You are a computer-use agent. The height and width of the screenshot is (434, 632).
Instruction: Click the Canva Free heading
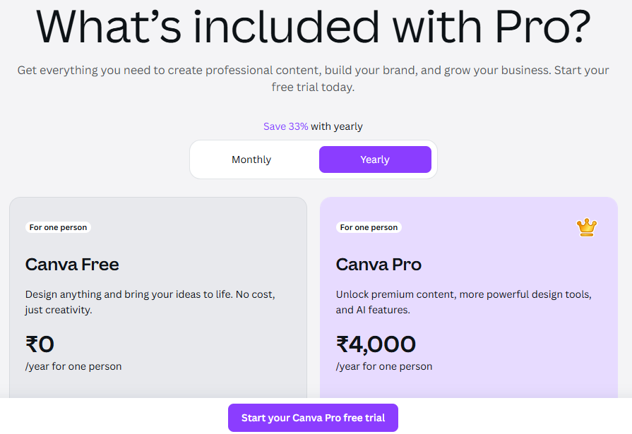coord(72,265)
